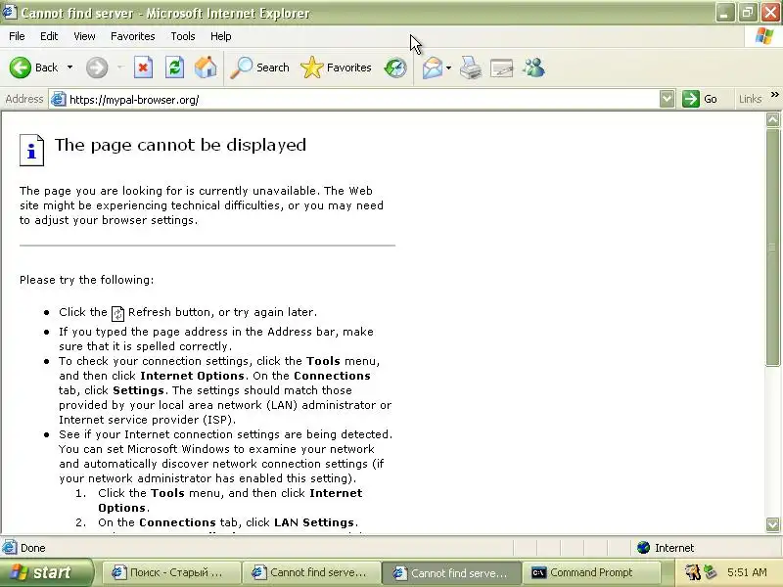This screenshot has height=587, width=783.
Task: Show the History pane icon
Action: pyautogui.click(x=395, y=68)
